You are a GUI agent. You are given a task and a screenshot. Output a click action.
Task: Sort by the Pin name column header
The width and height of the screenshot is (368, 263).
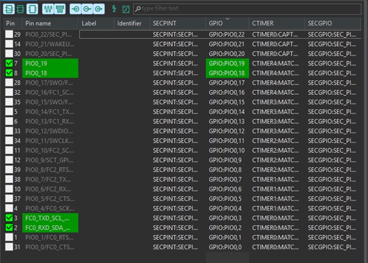click(x=50, y=23)
